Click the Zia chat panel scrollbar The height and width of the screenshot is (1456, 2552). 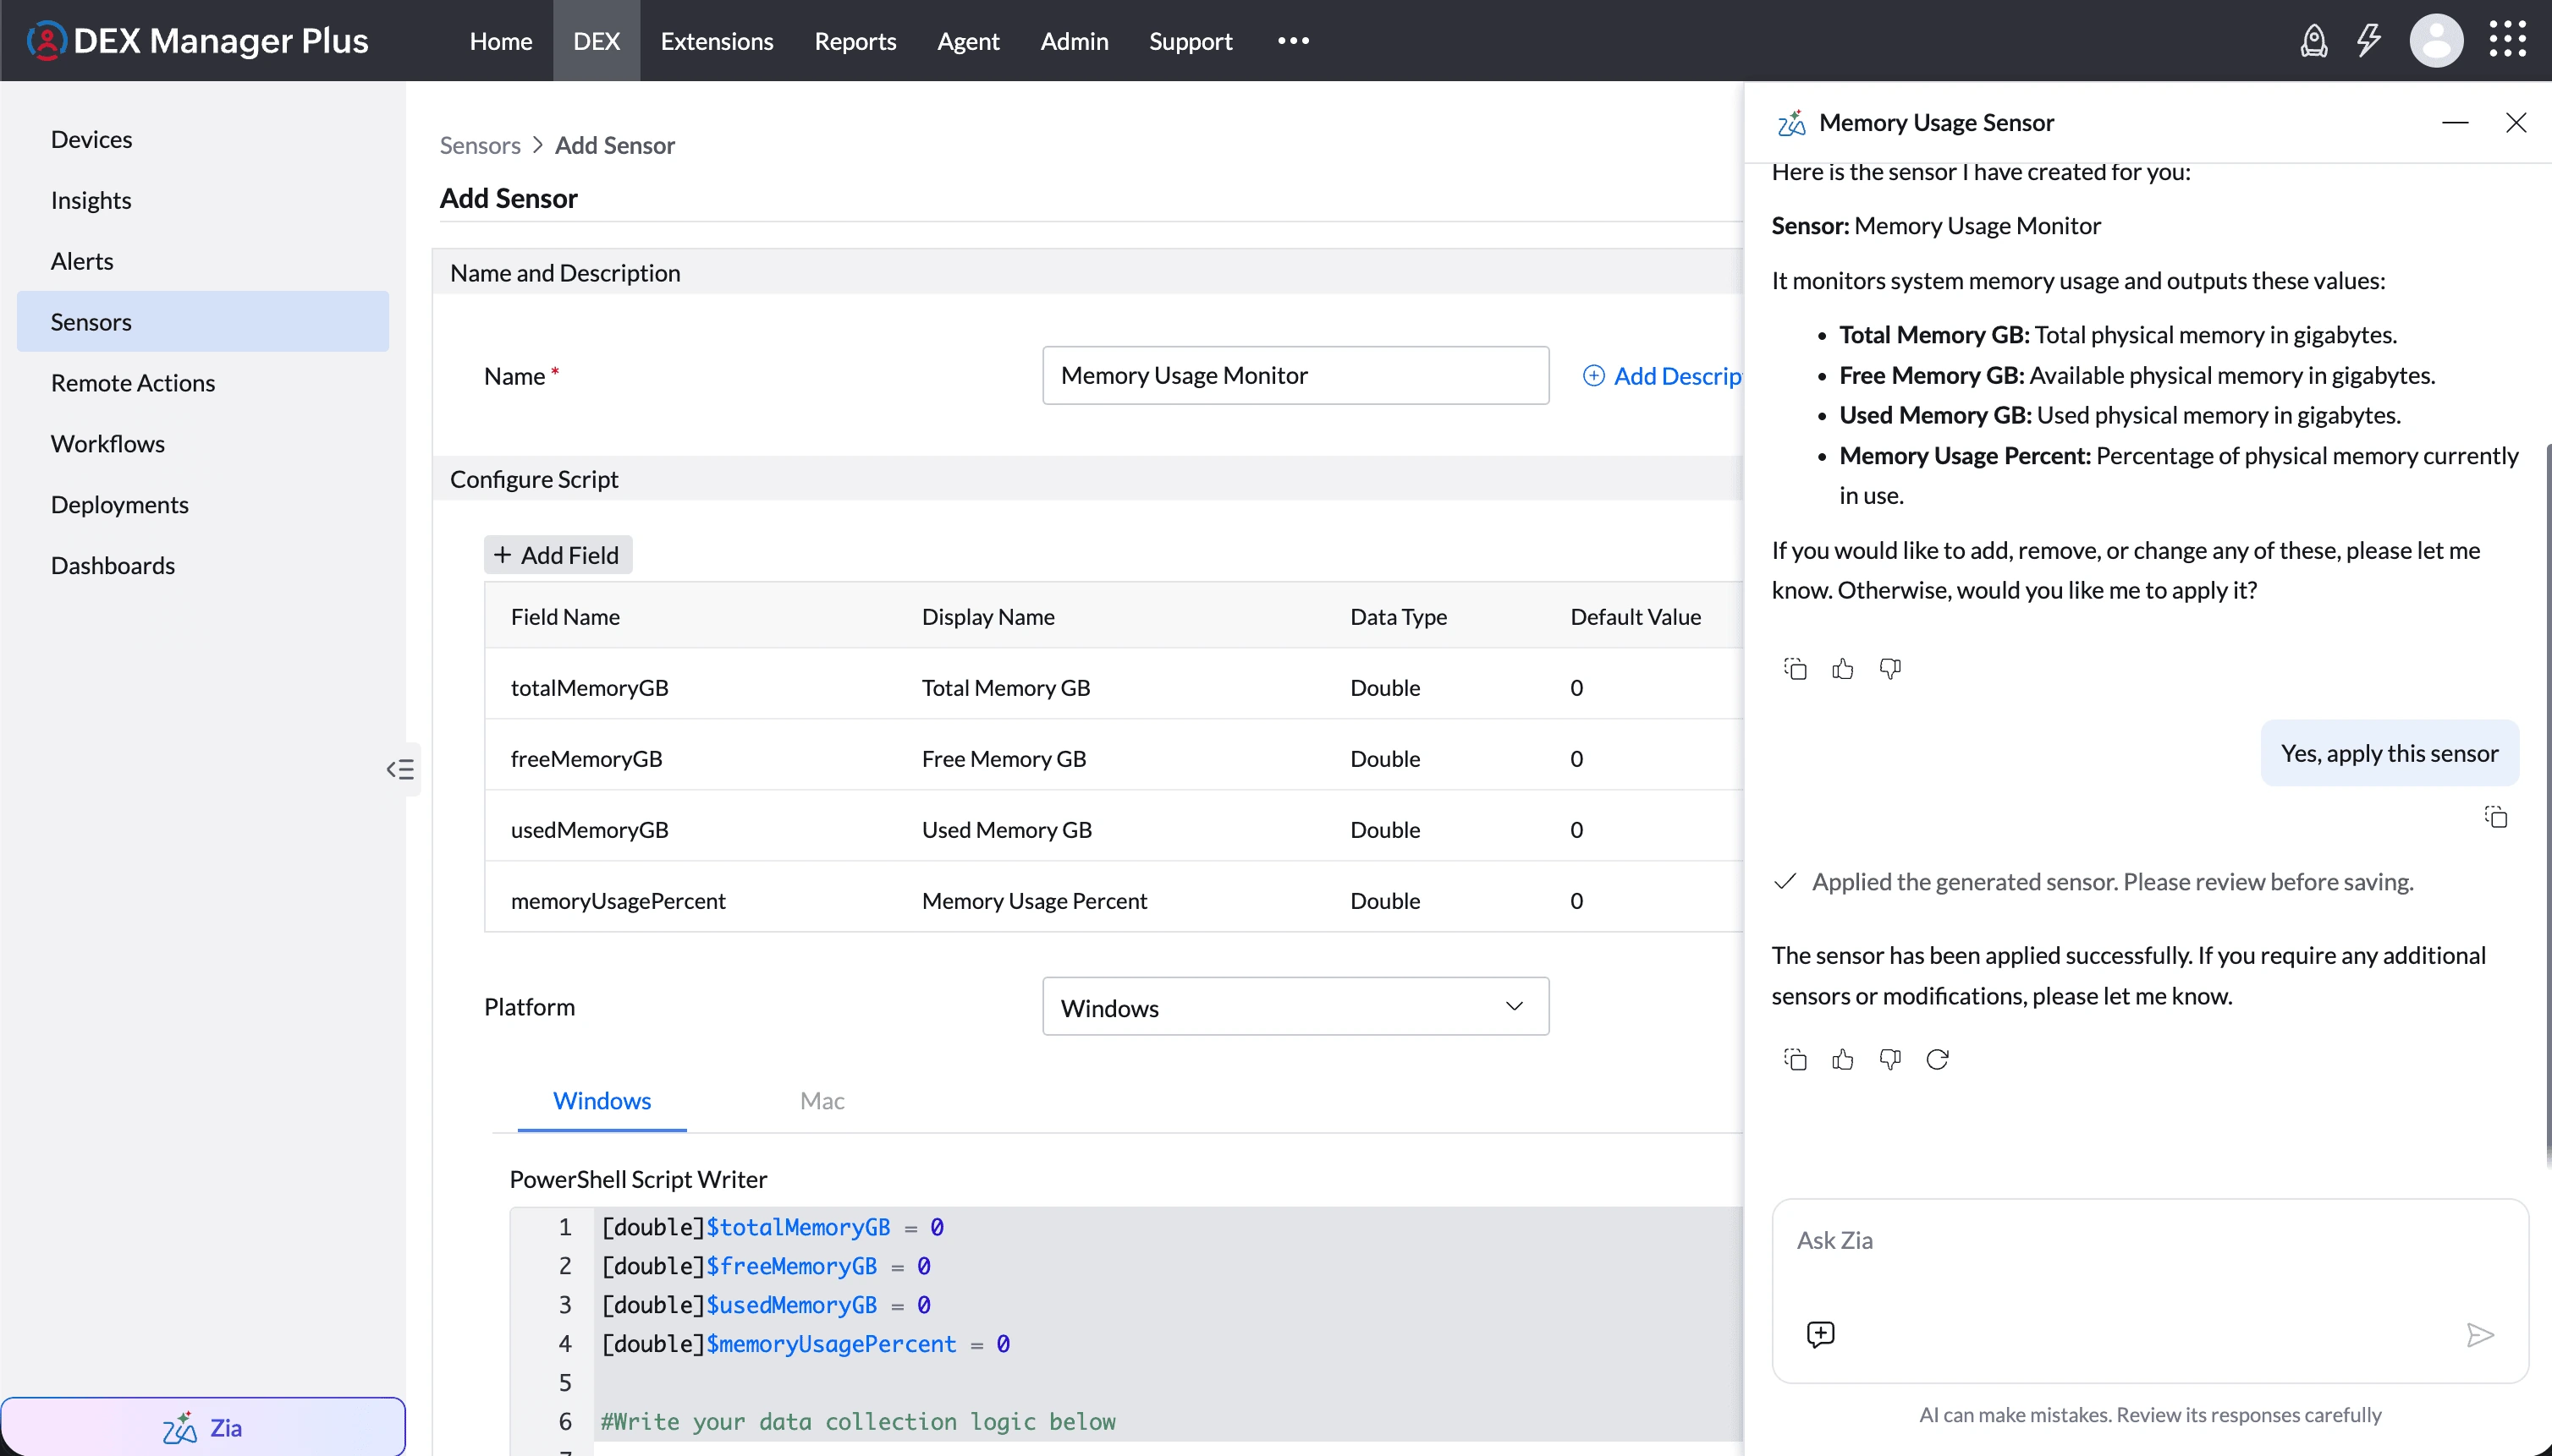point(2547,805)
